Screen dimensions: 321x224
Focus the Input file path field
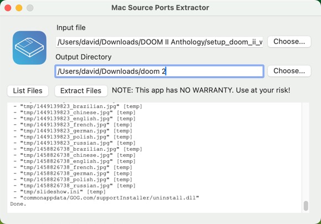(159, 42)
